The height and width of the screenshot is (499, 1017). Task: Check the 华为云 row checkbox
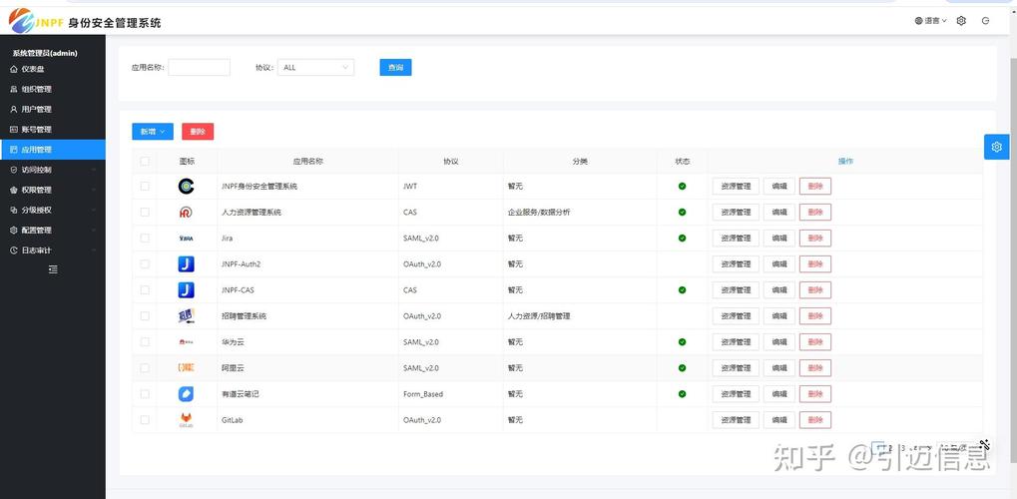click(145, 342)
